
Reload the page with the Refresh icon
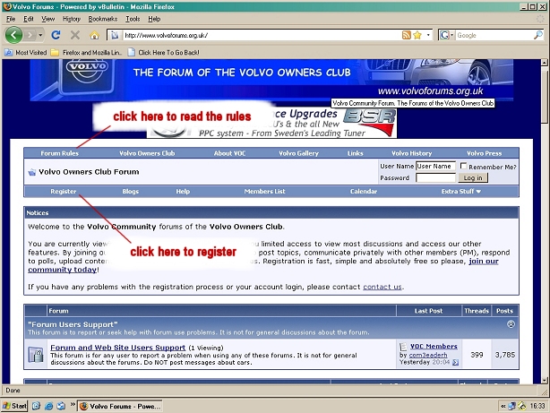56,35
